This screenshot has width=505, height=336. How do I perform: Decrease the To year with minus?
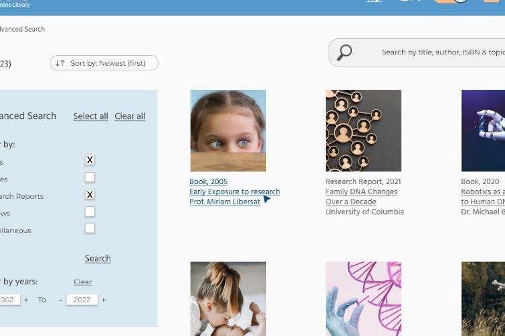(x=60, y=300)
